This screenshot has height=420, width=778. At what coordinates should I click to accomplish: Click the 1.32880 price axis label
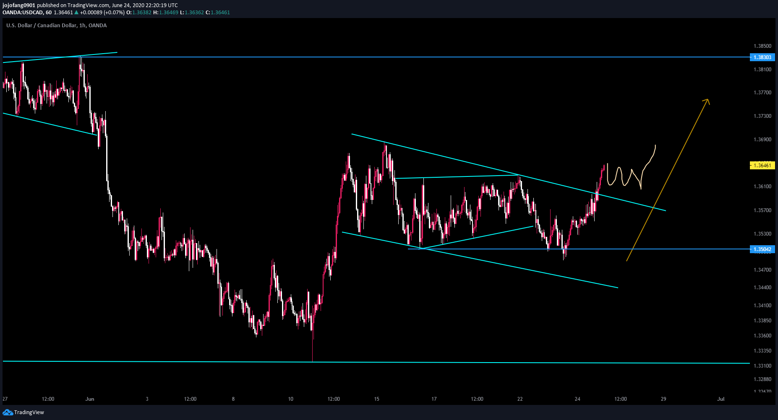pyautogui.click(x=762, y=379)
